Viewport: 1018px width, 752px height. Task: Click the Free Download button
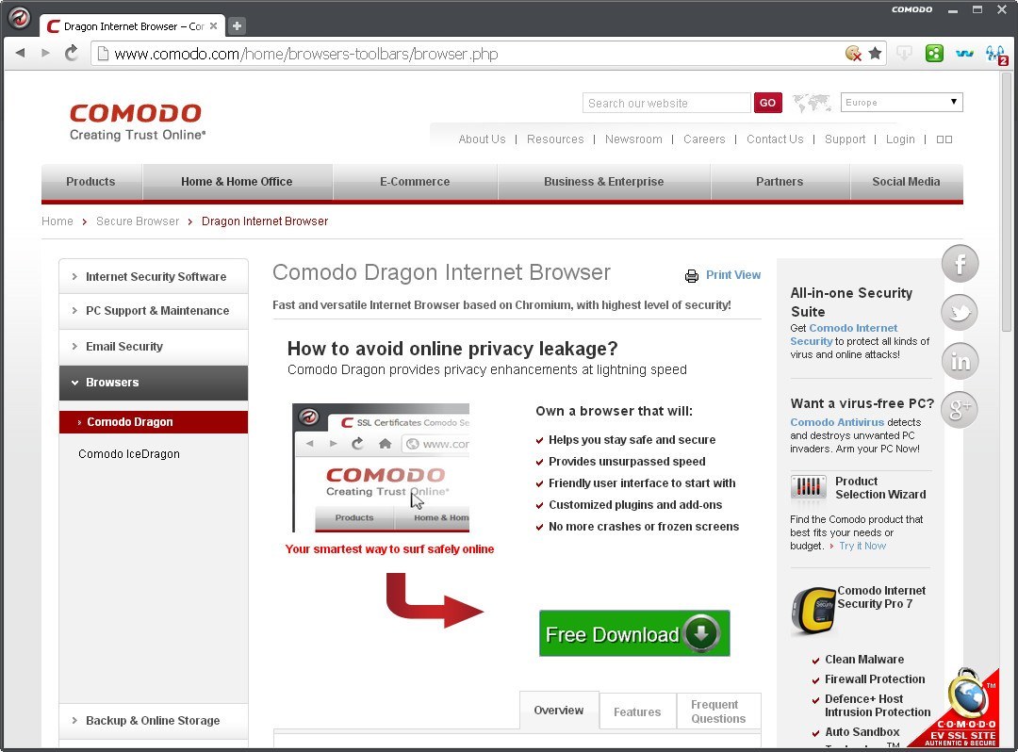coord(634,633)
